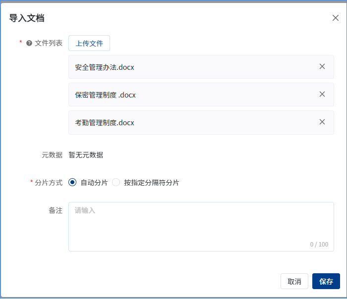Image resolution: width=347 pixels, height=299 pixels.
Task: Click the help icon beside 文件列表
Action: 29,43
